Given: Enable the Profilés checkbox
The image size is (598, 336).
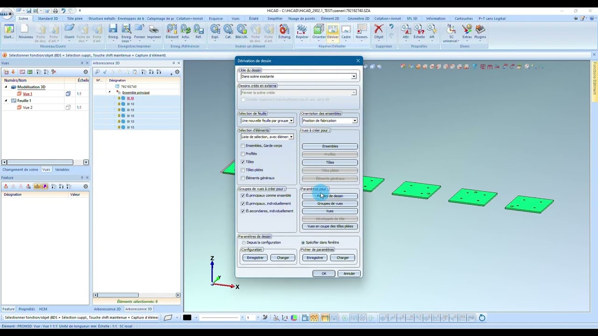Looking at the screenshot, I should (243, 154).
